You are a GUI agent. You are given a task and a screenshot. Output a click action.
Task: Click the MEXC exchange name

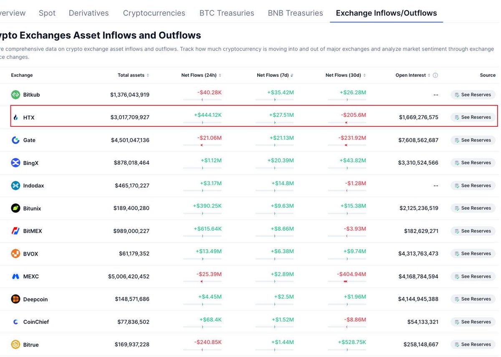coord(31,276)
